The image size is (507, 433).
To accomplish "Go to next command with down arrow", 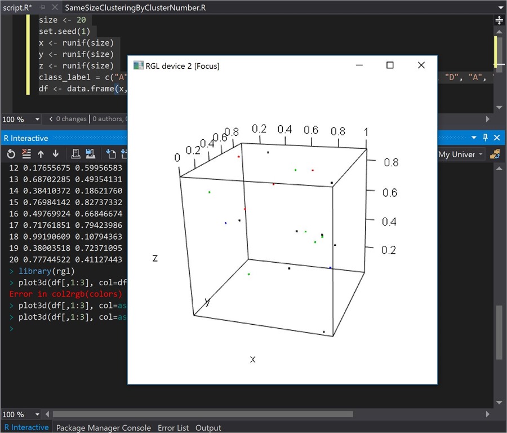I will pyautogui.click(x=55, y=154).
